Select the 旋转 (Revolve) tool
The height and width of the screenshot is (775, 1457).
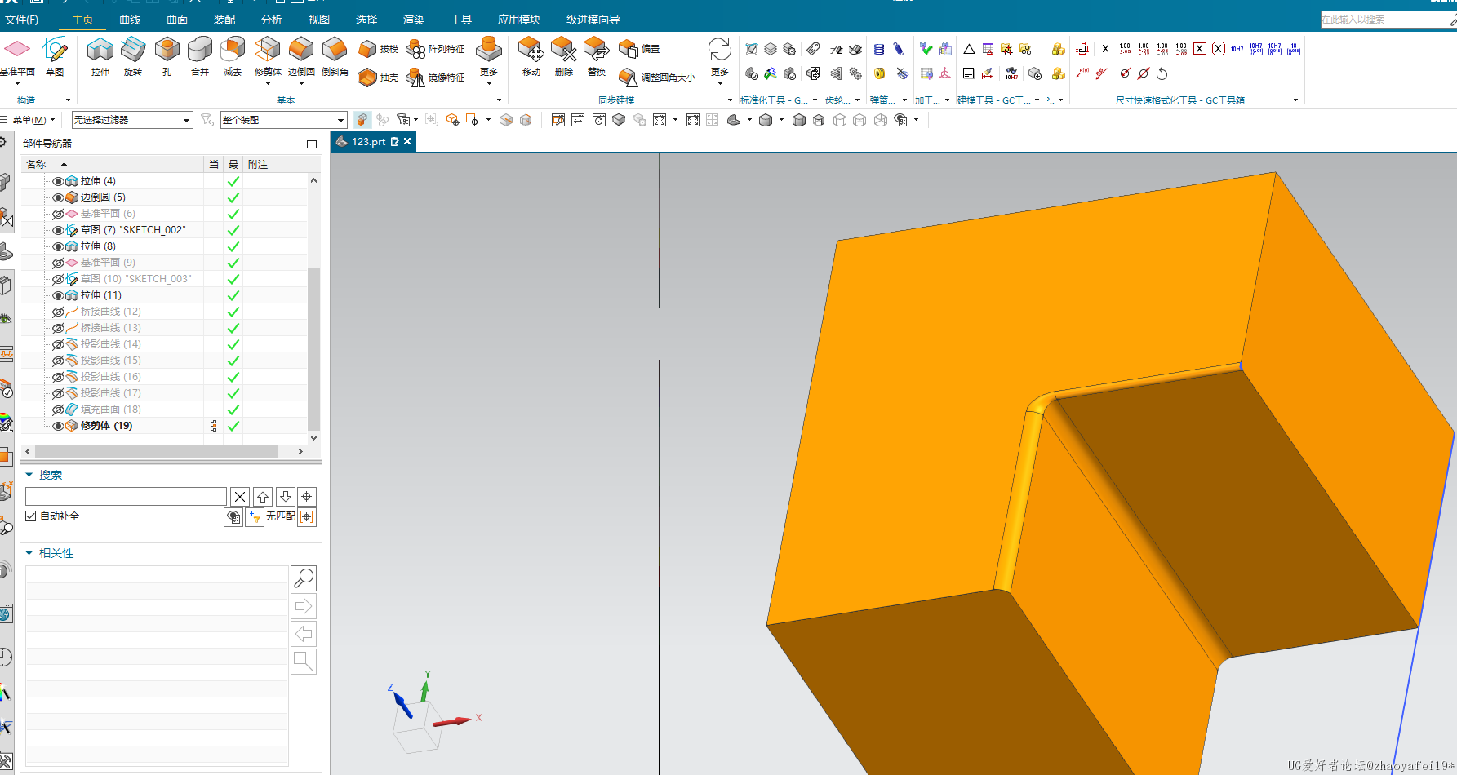[x=133, y=56]
